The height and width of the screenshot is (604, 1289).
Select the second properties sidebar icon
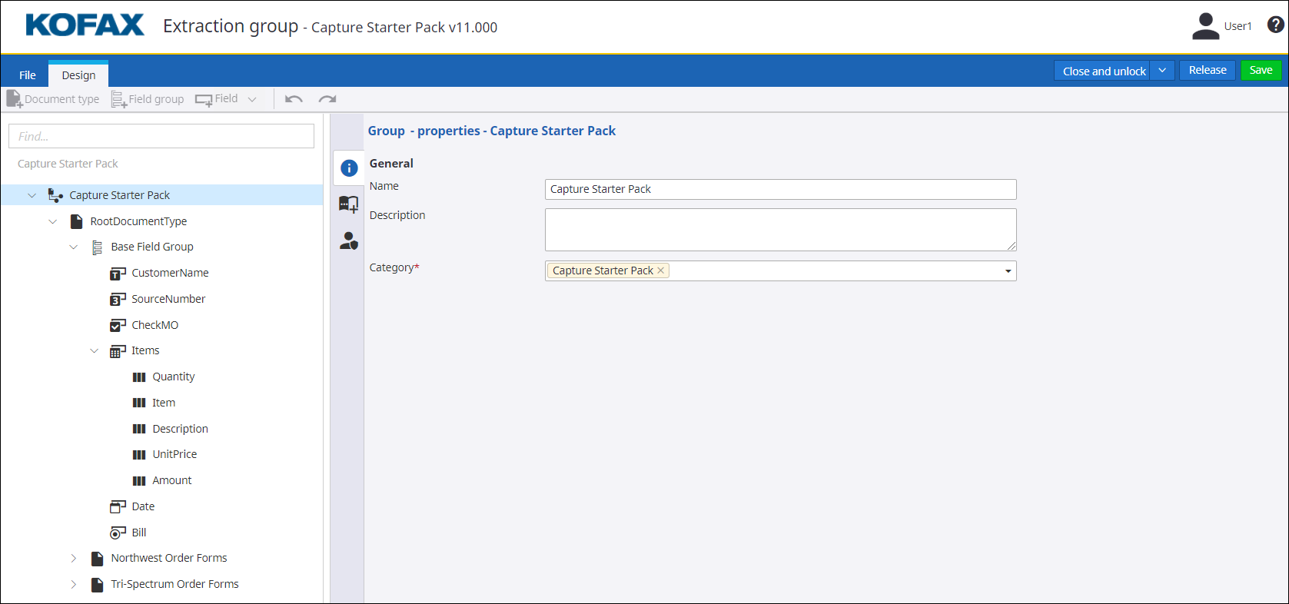point(349,204)
